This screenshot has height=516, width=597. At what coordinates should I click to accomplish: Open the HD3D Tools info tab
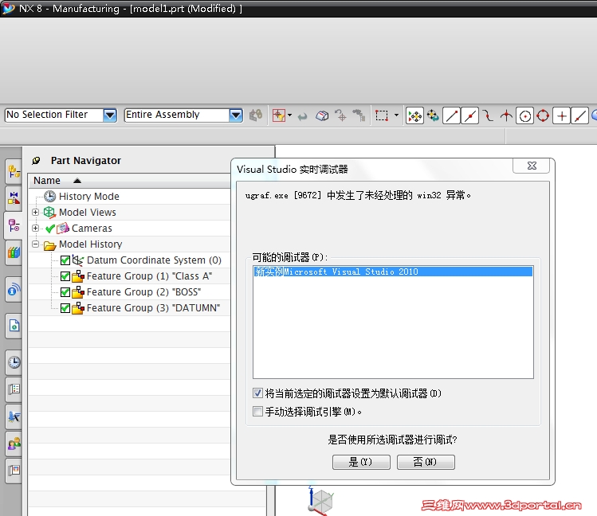14,290
